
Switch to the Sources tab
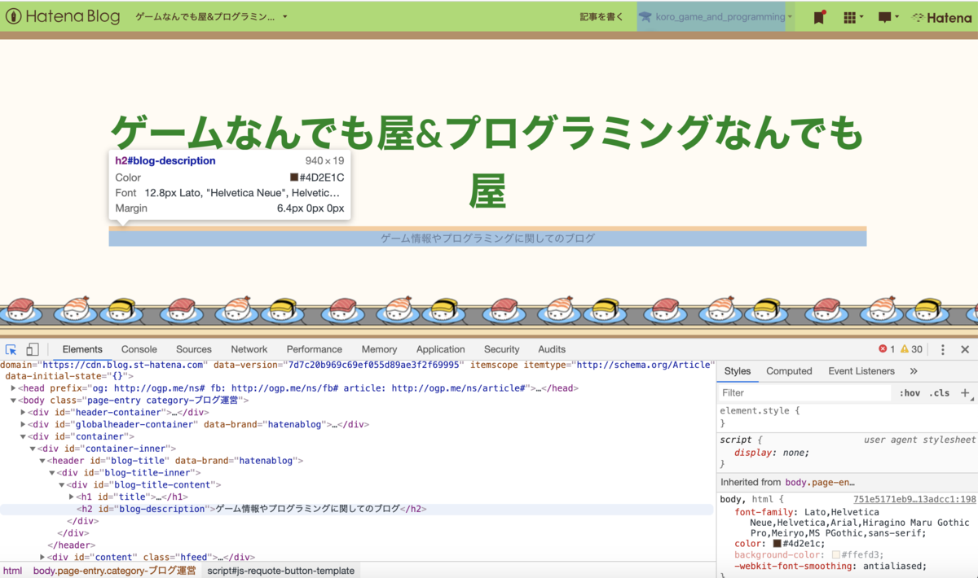[194, 349]
